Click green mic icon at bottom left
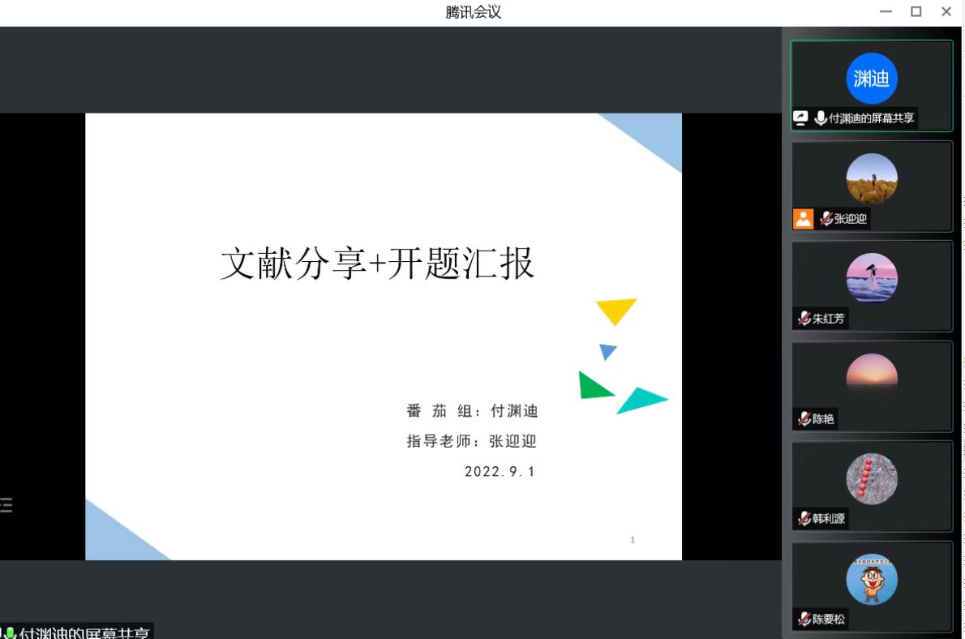 point(10,633)
